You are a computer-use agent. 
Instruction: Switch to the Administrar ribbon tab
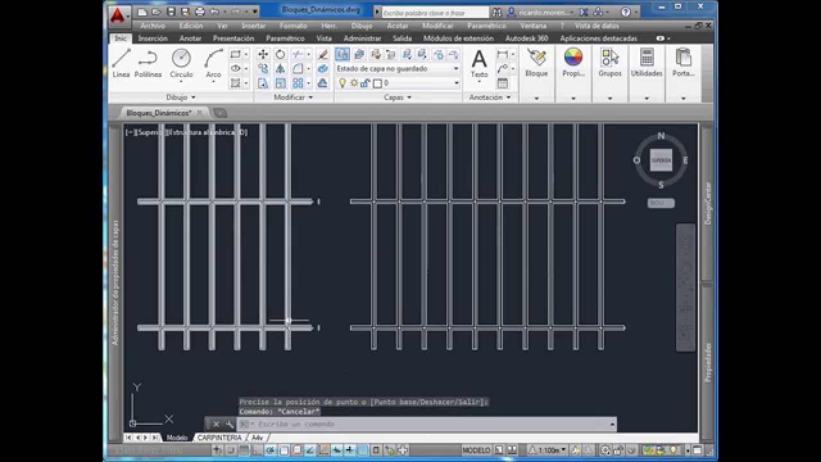click(362, 38)
